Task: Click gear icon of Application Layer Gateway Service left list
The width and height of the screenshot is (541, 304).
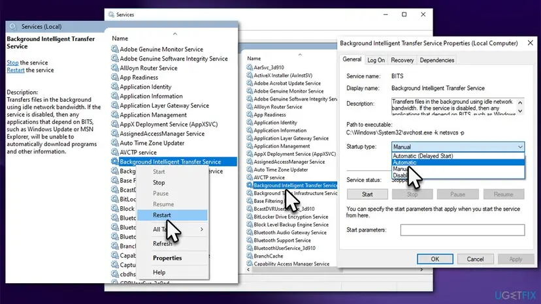Action: [114, 106]
